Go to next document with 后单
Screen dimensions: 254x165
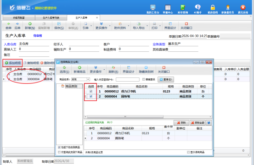pyautogui.click(x=17, y=26)
